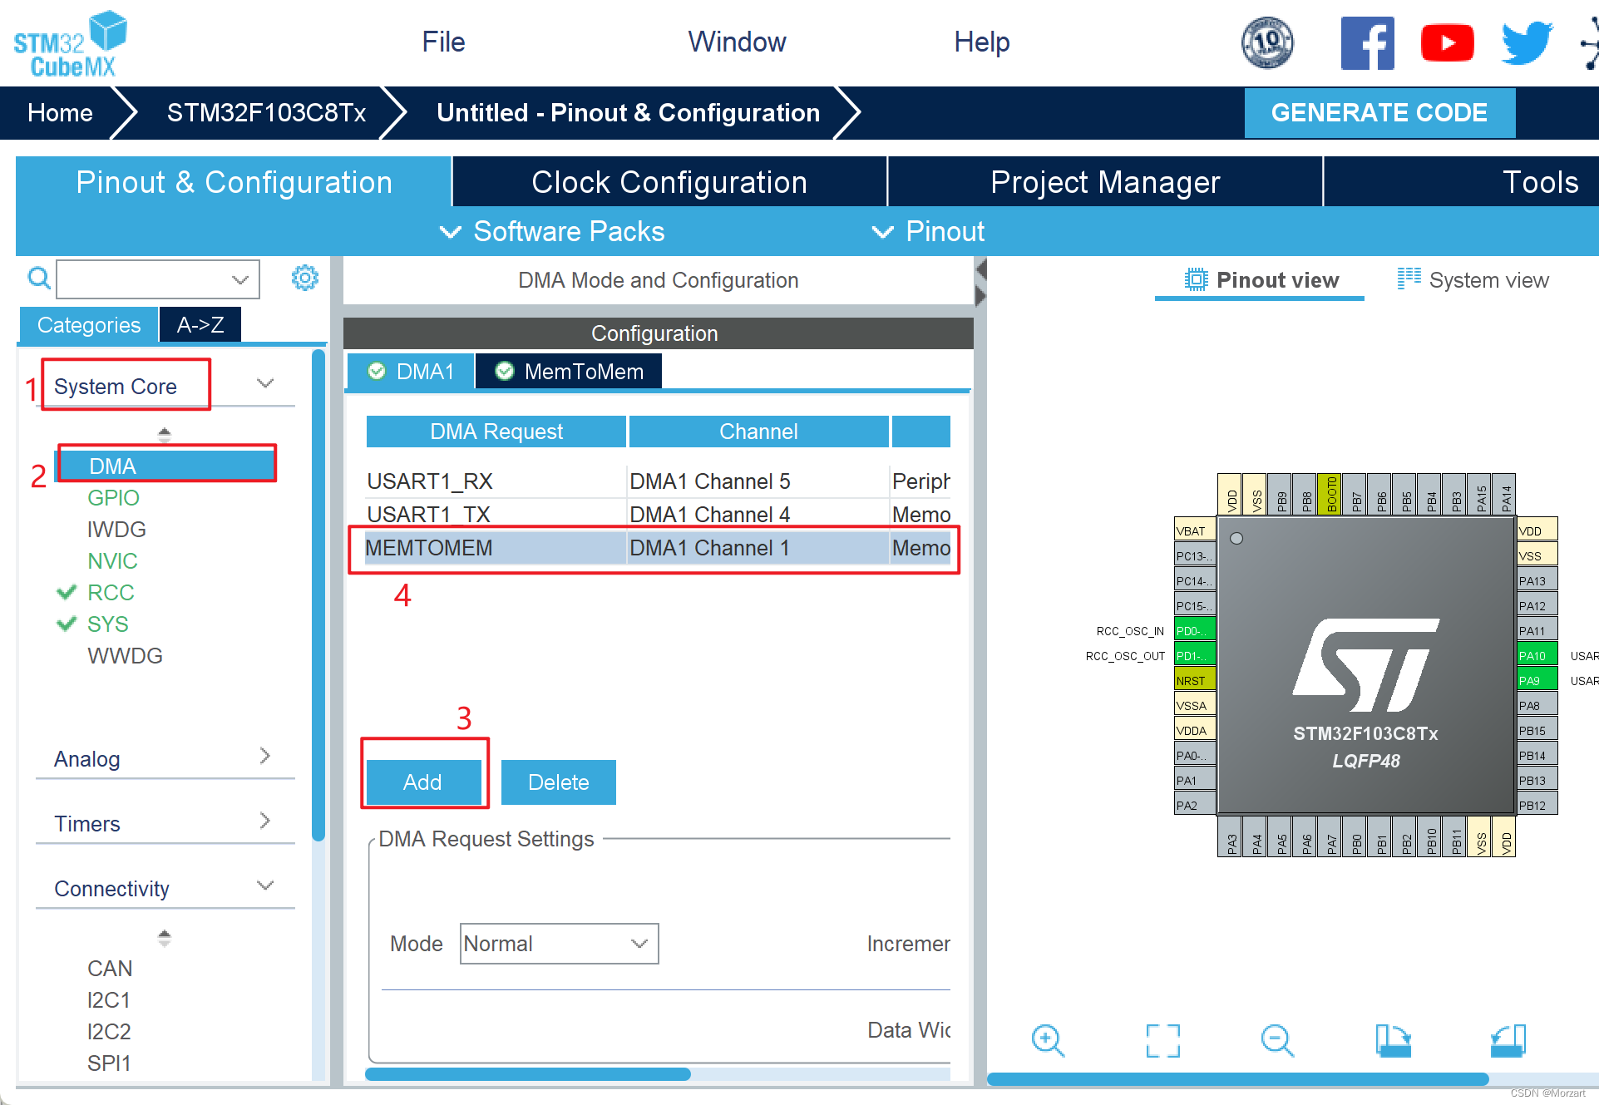
Task: Click the DMA Request column header
Action: (x=496, y=432)
